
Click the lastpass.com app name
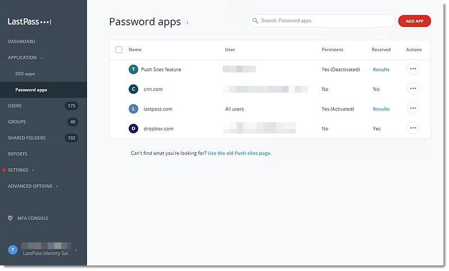pyautogui.click(x=158, y=109)
